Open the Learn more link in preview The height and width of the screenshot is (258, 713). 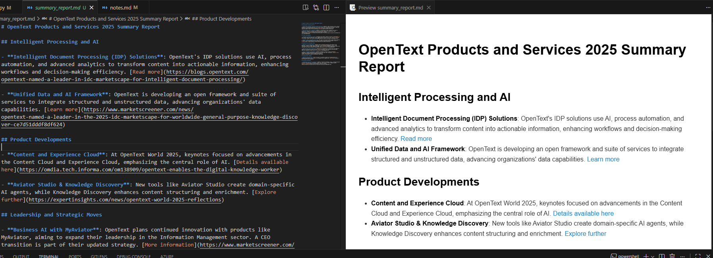(x=603, y=159)
